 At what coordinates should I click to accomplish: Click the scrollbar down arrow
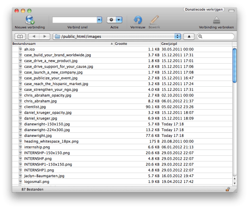tap(234, 183)
